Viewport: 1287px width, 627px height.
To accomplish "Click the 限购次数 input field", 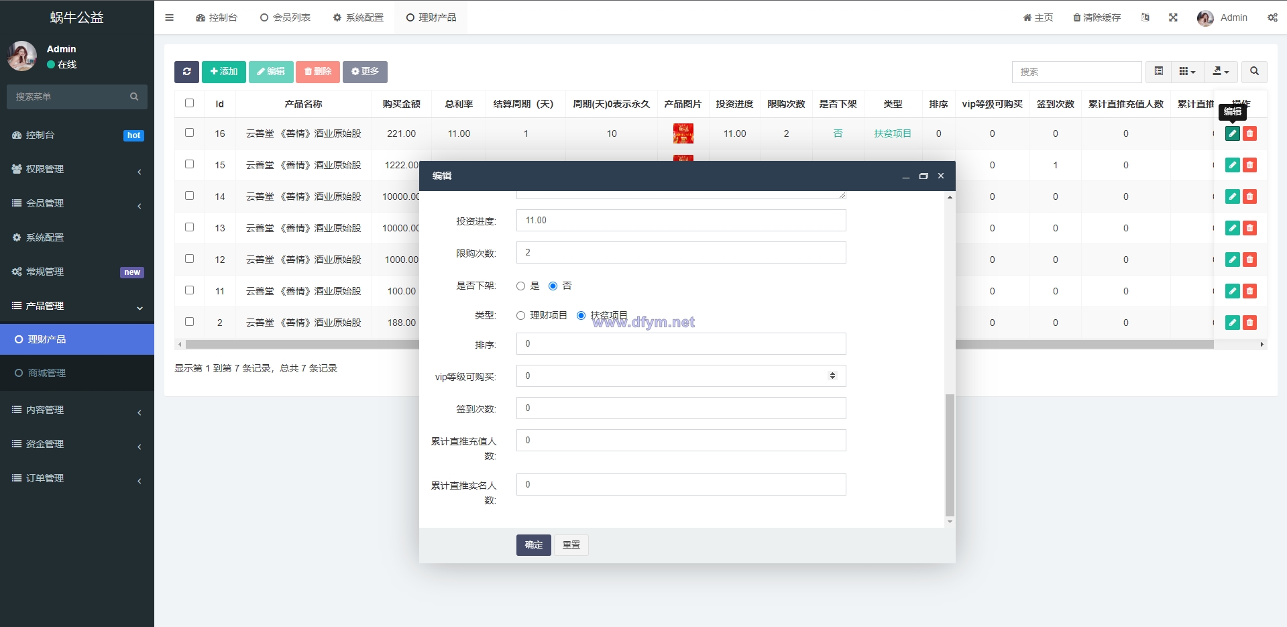I will pyautogui.click(x=681, y=253).
